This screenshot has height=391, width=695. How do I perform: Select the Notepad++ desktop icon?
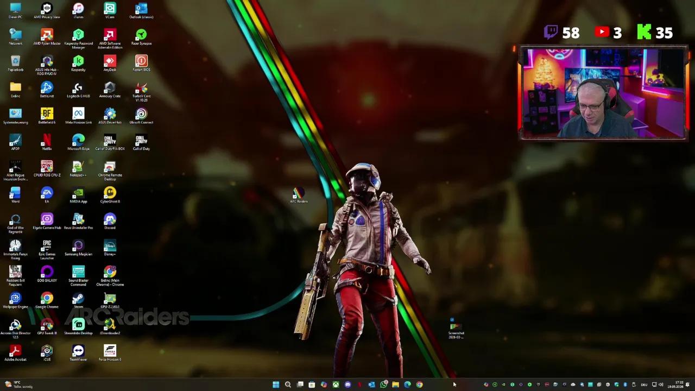click(78, 169)
